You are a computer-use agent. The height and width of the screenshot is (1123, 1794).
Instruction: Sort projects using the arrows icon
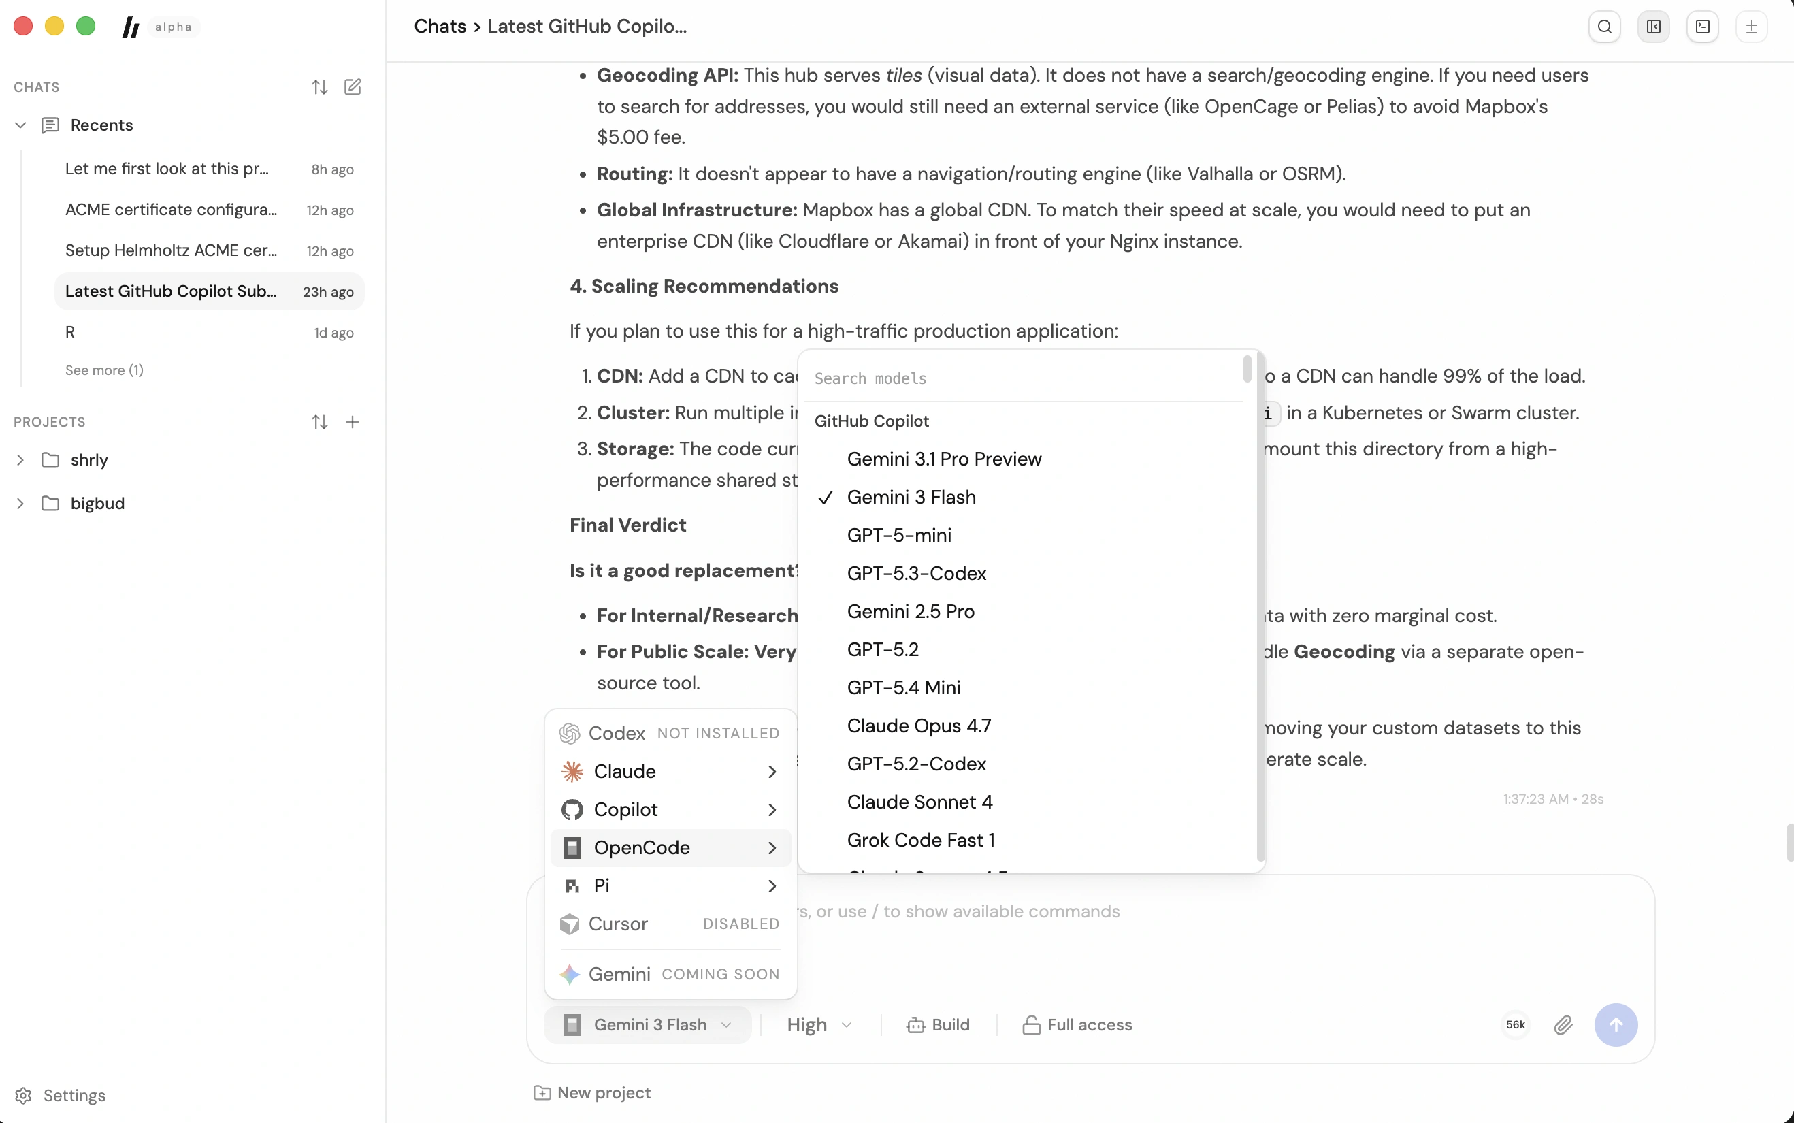point(319,422)
